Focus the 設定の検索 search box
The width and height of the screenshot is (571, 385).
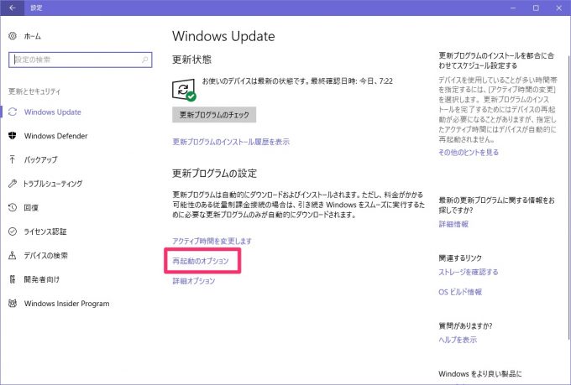click(x=80, y=60)
